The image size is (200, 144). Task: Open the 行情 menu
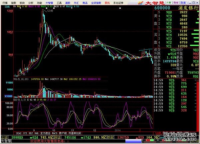[x=5, y=3]
